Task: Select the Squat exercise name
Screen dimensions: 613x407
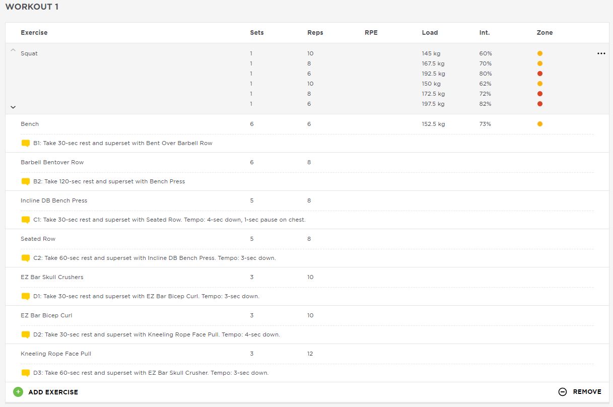Action: click(x=29, y=53)
